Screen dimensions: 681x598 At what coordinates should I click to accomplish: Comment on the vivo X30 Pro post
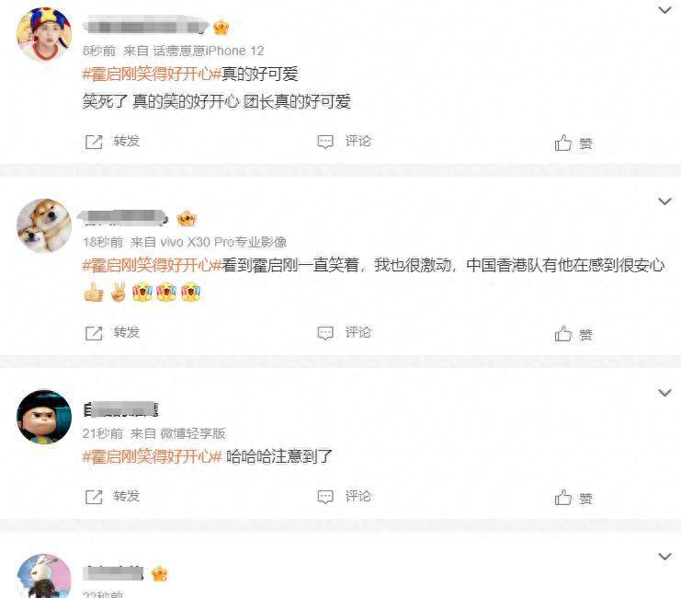coord(344,333)
